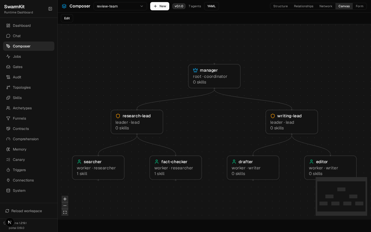Click the canvas minimap
Screen dimensions: 371x232
pos(341,196)
